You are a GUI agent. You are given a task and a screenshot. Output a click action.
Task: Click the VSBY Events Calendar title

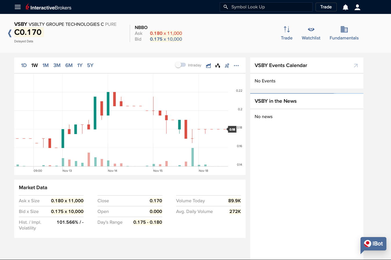[281, 66]
